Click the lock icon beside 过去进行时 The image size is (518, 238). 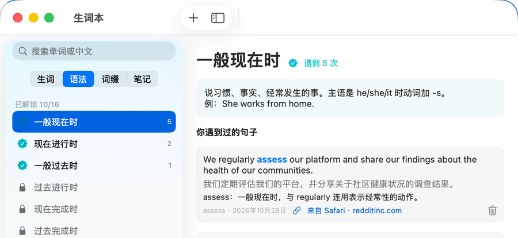click(22, 187)
